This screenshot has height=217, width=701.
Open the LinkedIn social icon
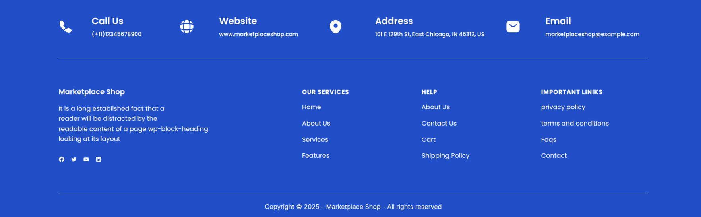(99, 159)
